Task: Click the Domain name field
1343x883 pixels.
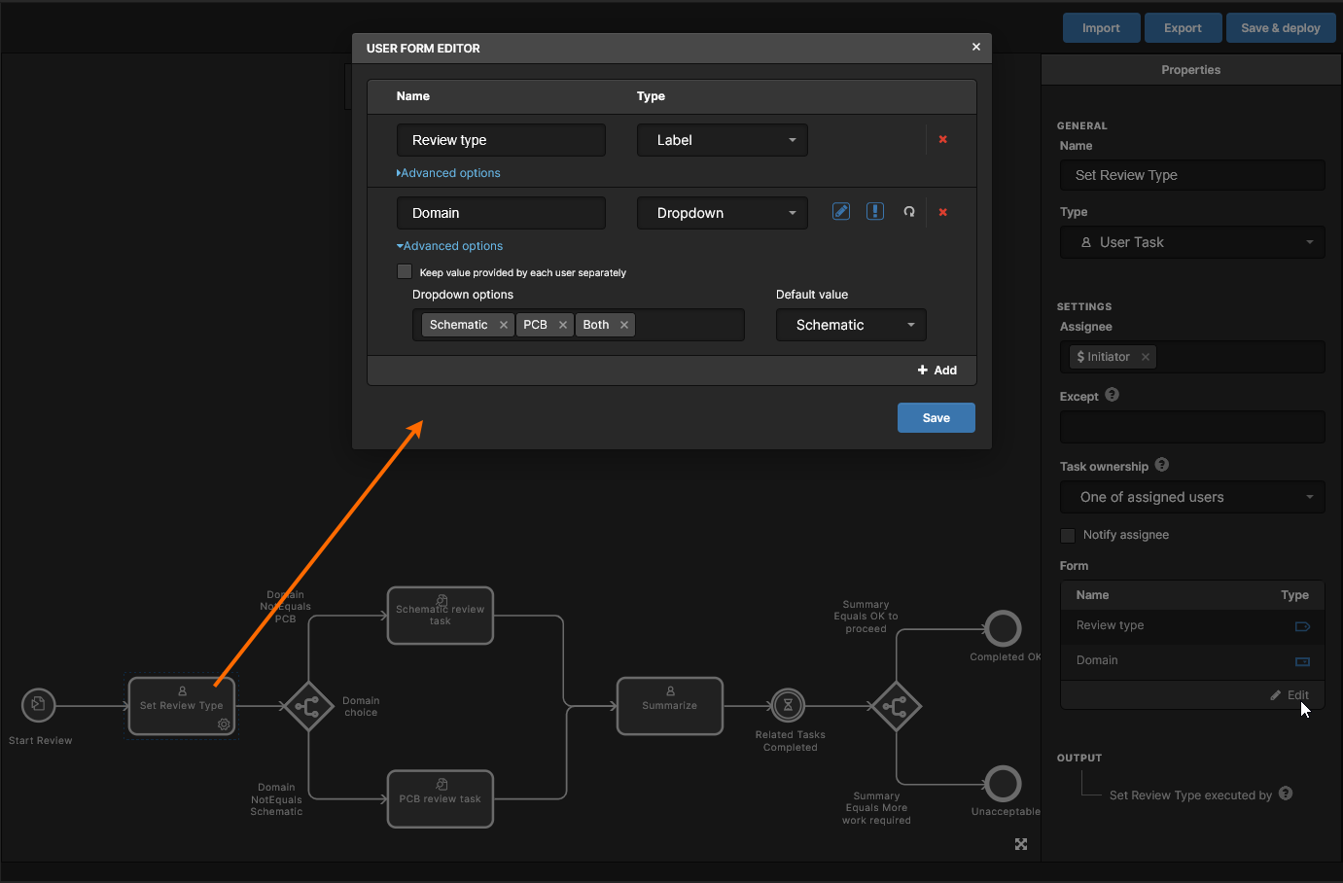Action: pyautogui.click(x=501, y=213)
